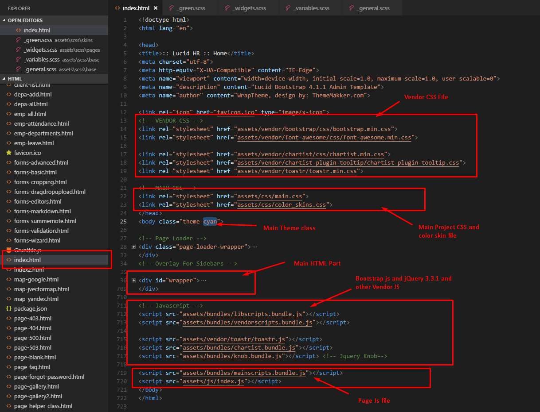Switch to the _widgets.scss tab
The image size is (540, 412).
tap(247, 8)
